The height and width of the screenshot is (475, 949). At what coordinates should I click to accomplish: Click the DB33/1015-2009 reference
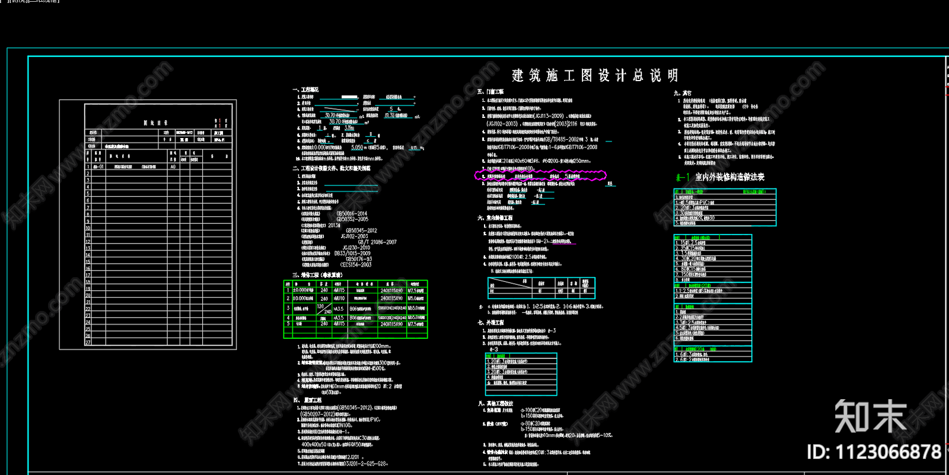[352, 253]
